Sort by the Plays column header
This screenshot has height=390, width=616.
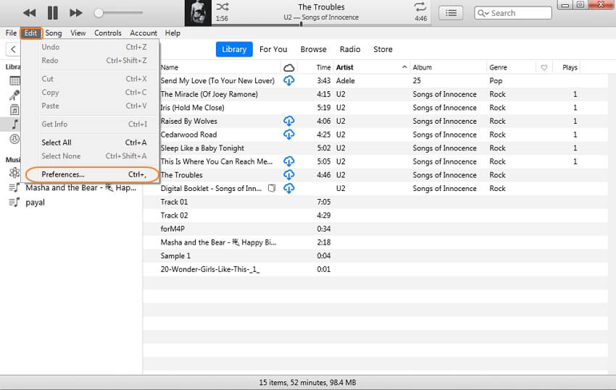pyautogui.click(x=570, y=67)
